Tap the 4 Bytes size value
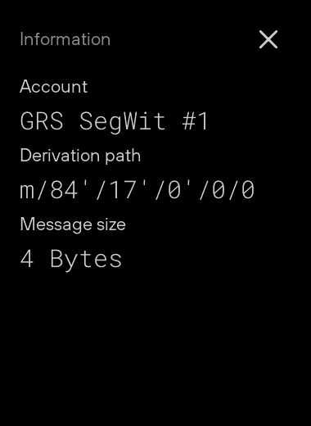 click(71, 260)
